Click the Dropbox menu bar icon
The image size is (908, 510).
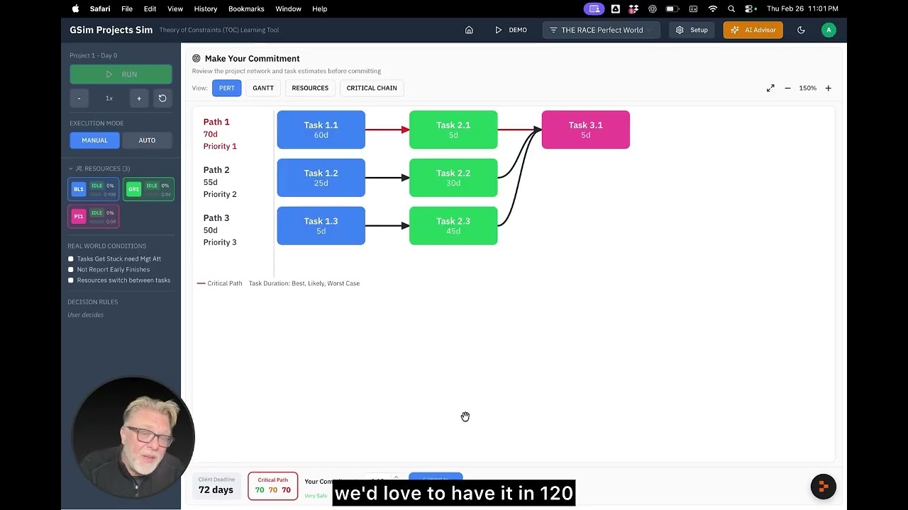click(x=633, y=8)
